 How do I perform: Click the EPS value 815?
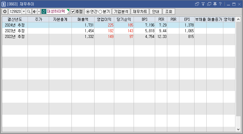click(x=191, y=36)
